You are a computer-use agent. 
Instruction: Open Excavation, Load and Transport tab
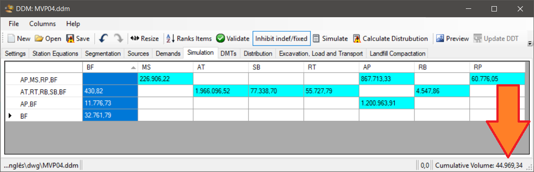click(x=321, y=53)
